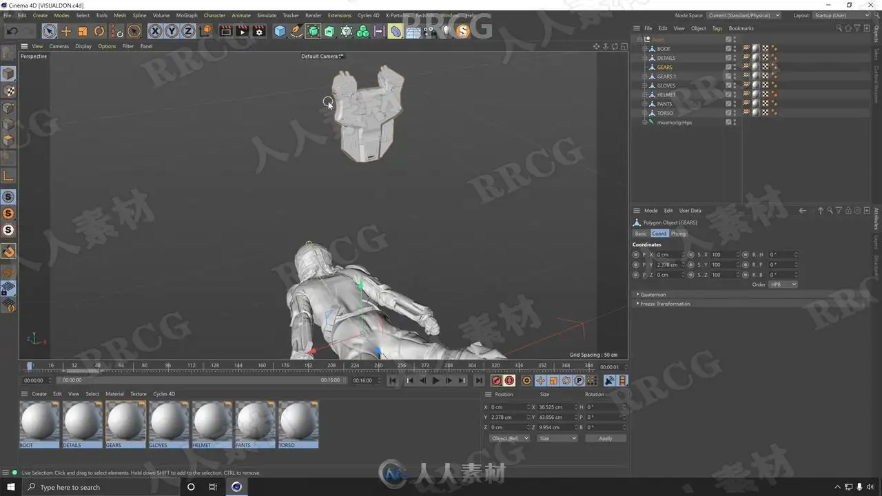This screenshot has height=496, width=882.
Task: Select the Rotate tool in the top toolbar
Action: [99, 31]
